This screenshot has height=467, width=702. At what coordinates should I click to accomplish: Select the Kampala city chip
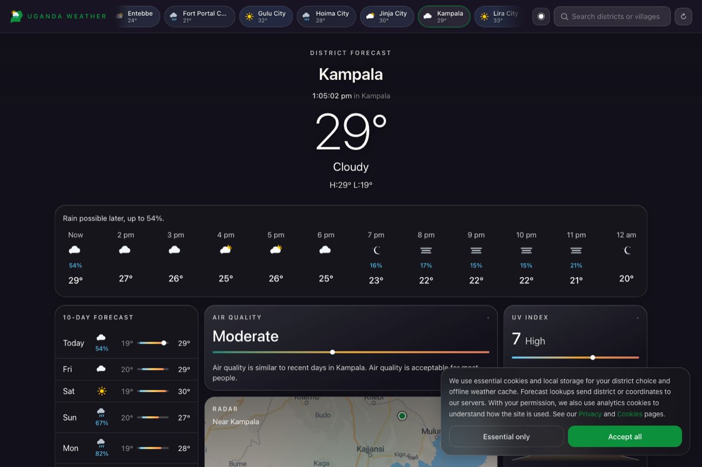tap(444, 16)
